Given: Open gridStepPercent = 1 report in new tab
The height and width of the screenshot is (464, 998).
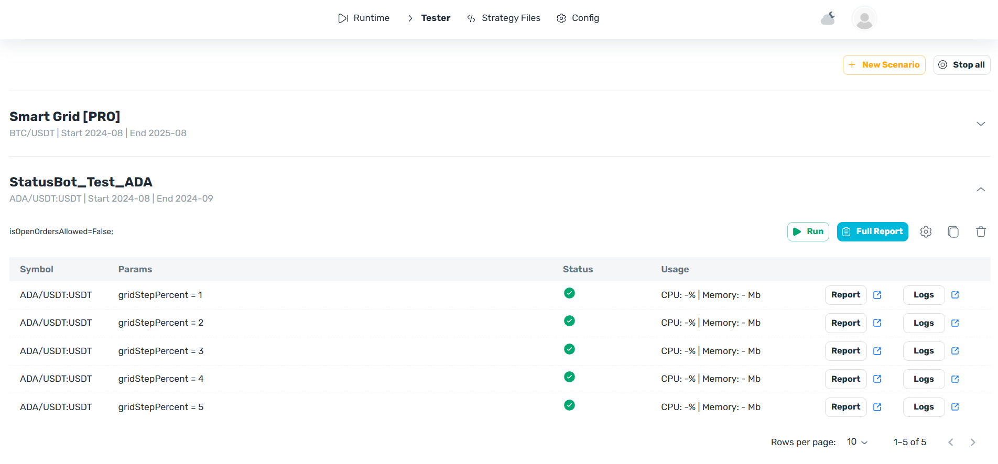Looking at the screenshot, I should [x=877, y=295].
